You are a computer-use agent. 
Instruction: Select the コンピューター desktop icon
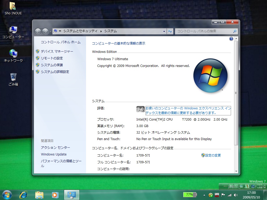click(13, 32)
